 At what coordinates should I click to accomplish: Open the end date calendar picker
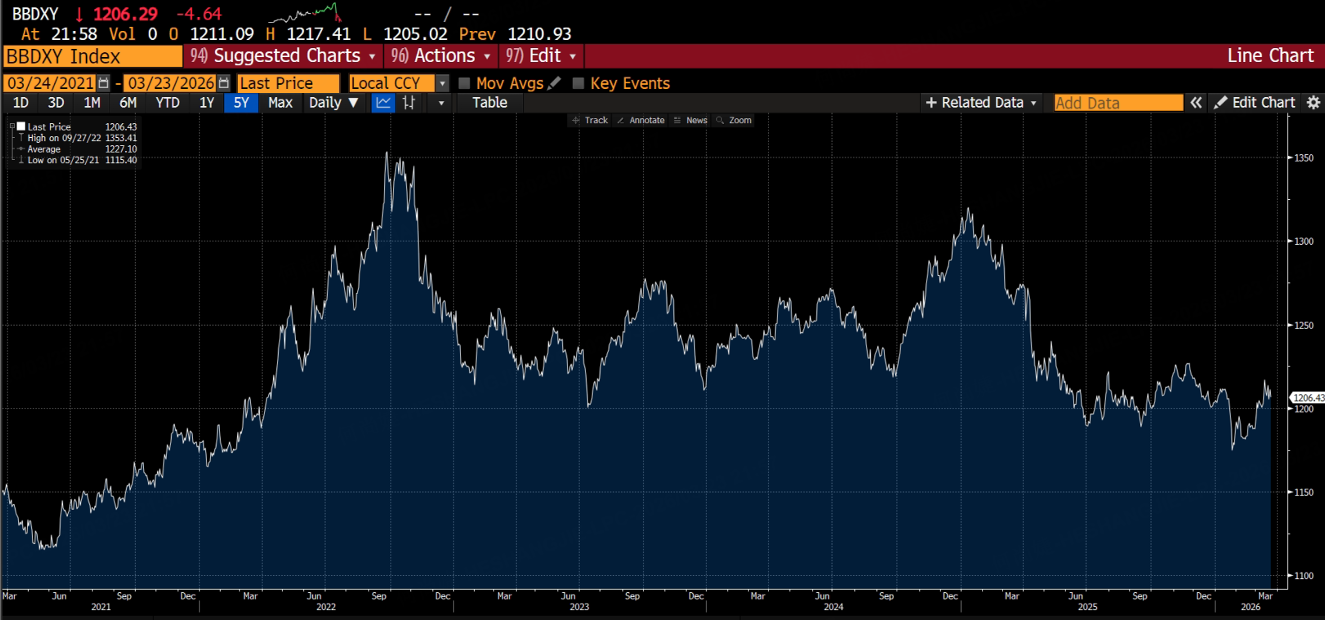224,83
